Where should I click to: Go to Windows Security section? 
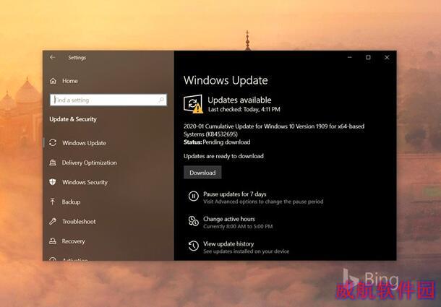pyautogui.click(x=85, y=182)
